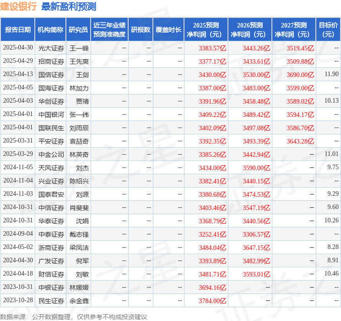Click target price 11.01
Screen dimensions: 341x321
point(331,154)
